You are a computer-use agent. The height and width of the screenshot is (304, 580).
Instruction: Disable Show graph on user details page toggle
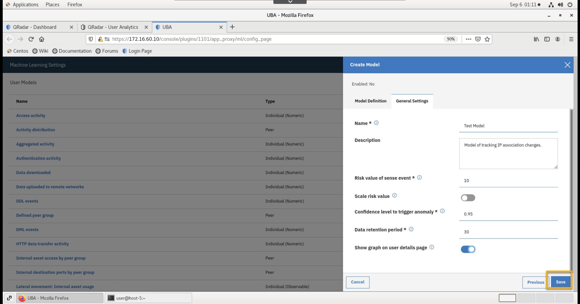coord(468,249)
